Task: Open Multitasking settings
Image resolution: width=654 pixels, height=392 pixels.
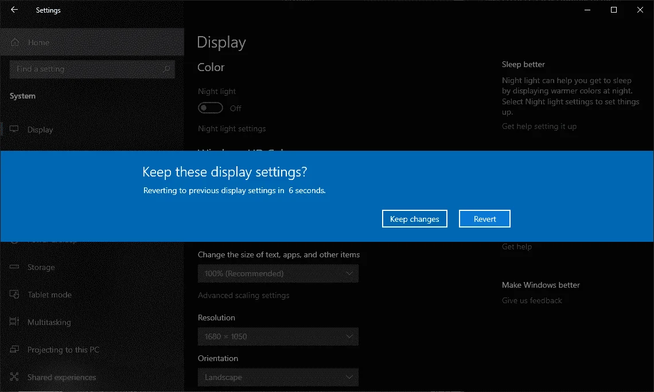Action: [92, 322]
